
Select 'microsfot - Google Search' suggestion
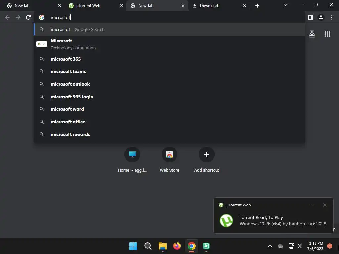click(x=169, y=29)
